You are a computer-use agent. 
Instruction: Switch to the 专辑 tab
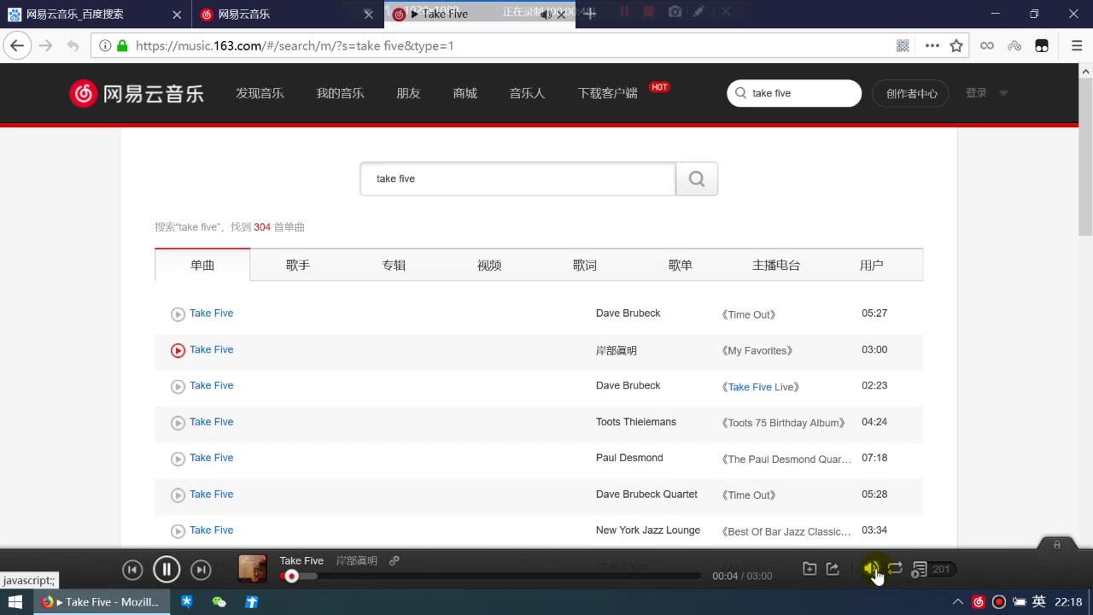click(394, 265)
